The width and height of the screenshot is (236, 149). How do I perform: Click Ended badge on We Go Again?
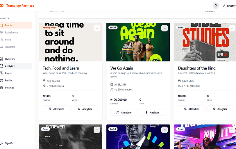click(x=113, y=28)
